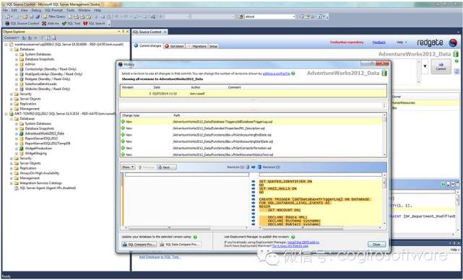Open the Show dropdown in History diff pane
Viewport: 463px width, 280px height.
coord(128,167)
